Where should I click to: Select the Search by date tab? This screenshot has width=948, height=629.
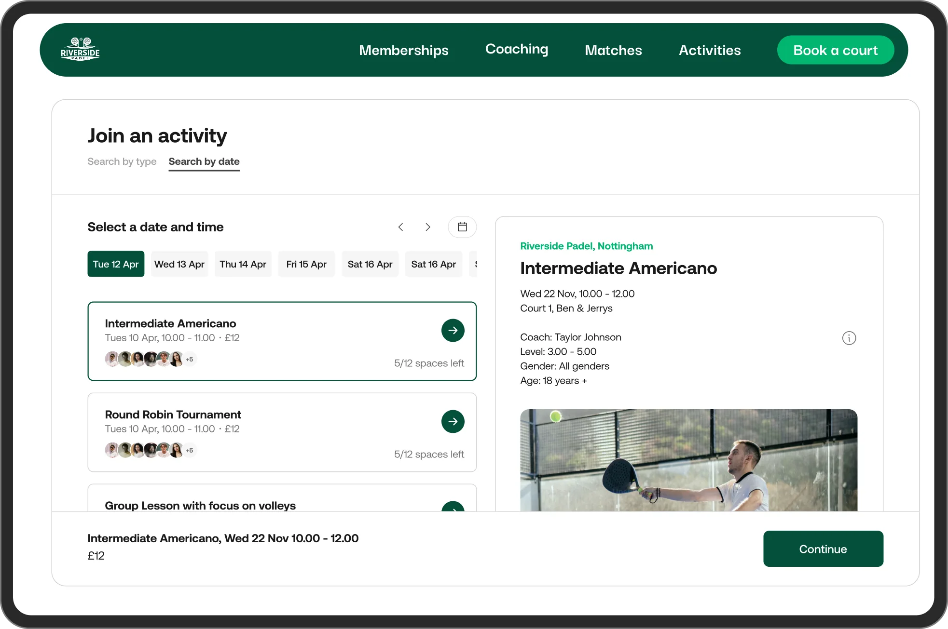pos(204,161)
